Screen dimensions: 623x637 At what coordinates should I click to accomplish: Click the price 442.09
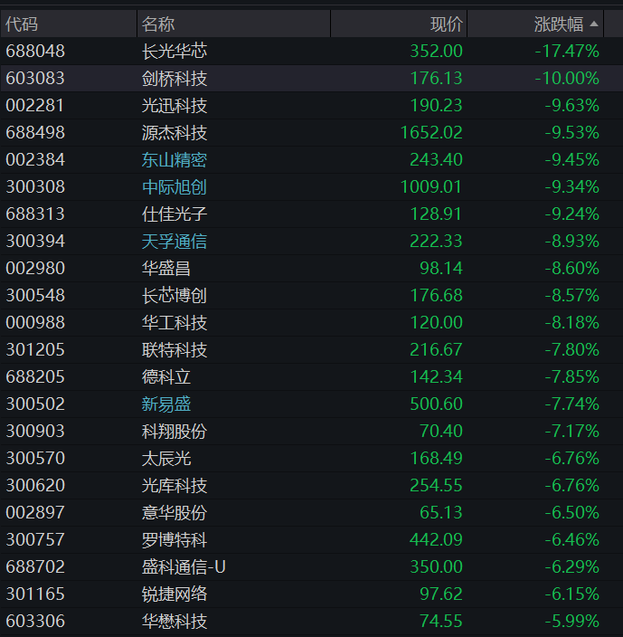[x=437, y=540]
